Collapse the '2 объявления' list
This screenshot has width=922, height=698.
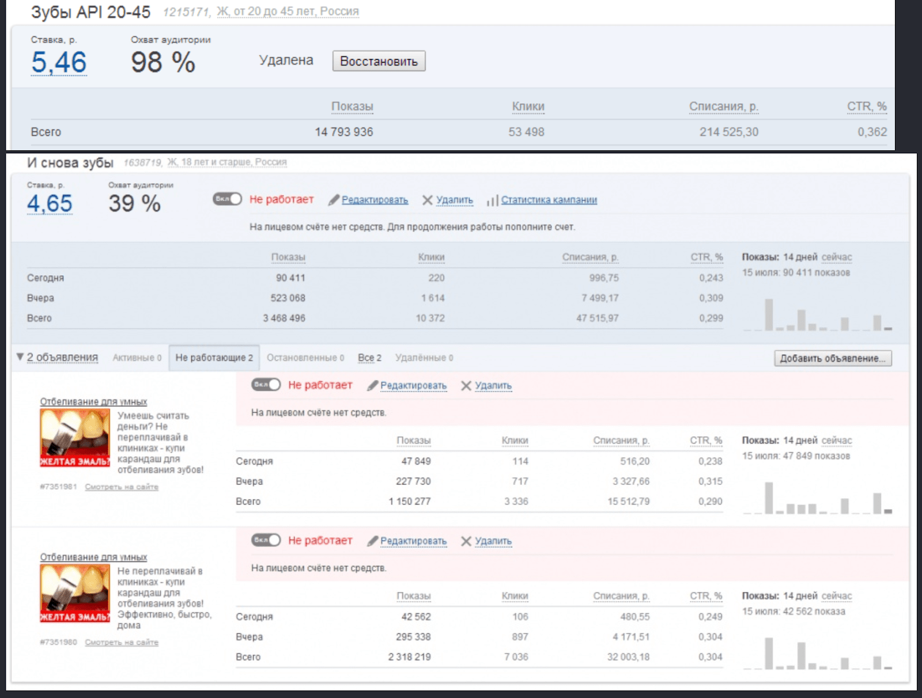click(20, 357)
